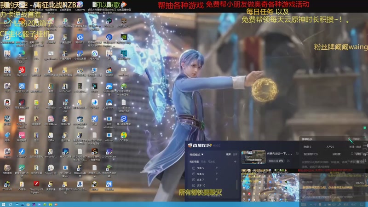Open the START desktop shortcut

94,88
